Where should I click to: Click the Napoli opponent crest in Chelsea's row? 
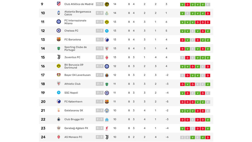(107, 31)
